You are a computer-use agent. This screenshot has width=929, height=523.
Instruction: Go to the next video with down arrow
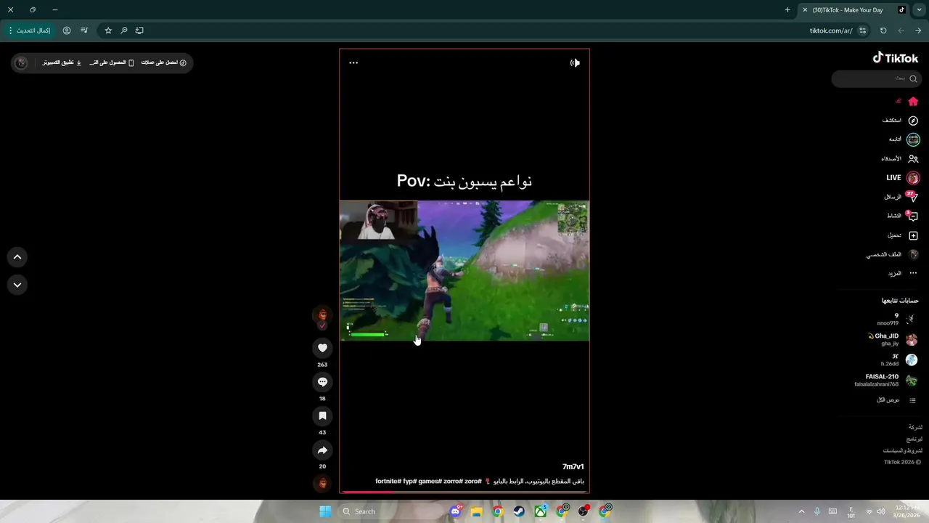click(17, 285)
